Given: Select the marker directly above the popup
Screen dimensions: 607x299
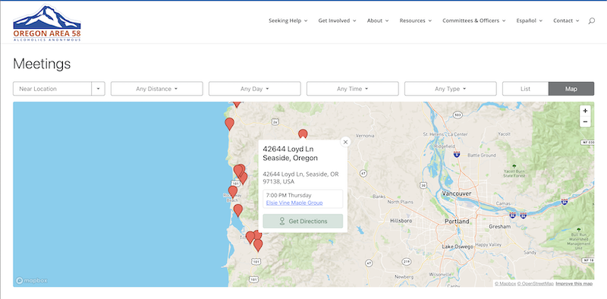Looking at the screenshot, I should pos(303,134).
